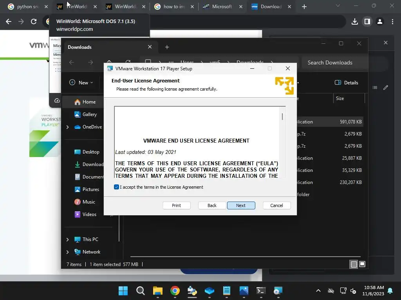Open a new Chrome tab
The image size is (401, 300).
[304, 7]
